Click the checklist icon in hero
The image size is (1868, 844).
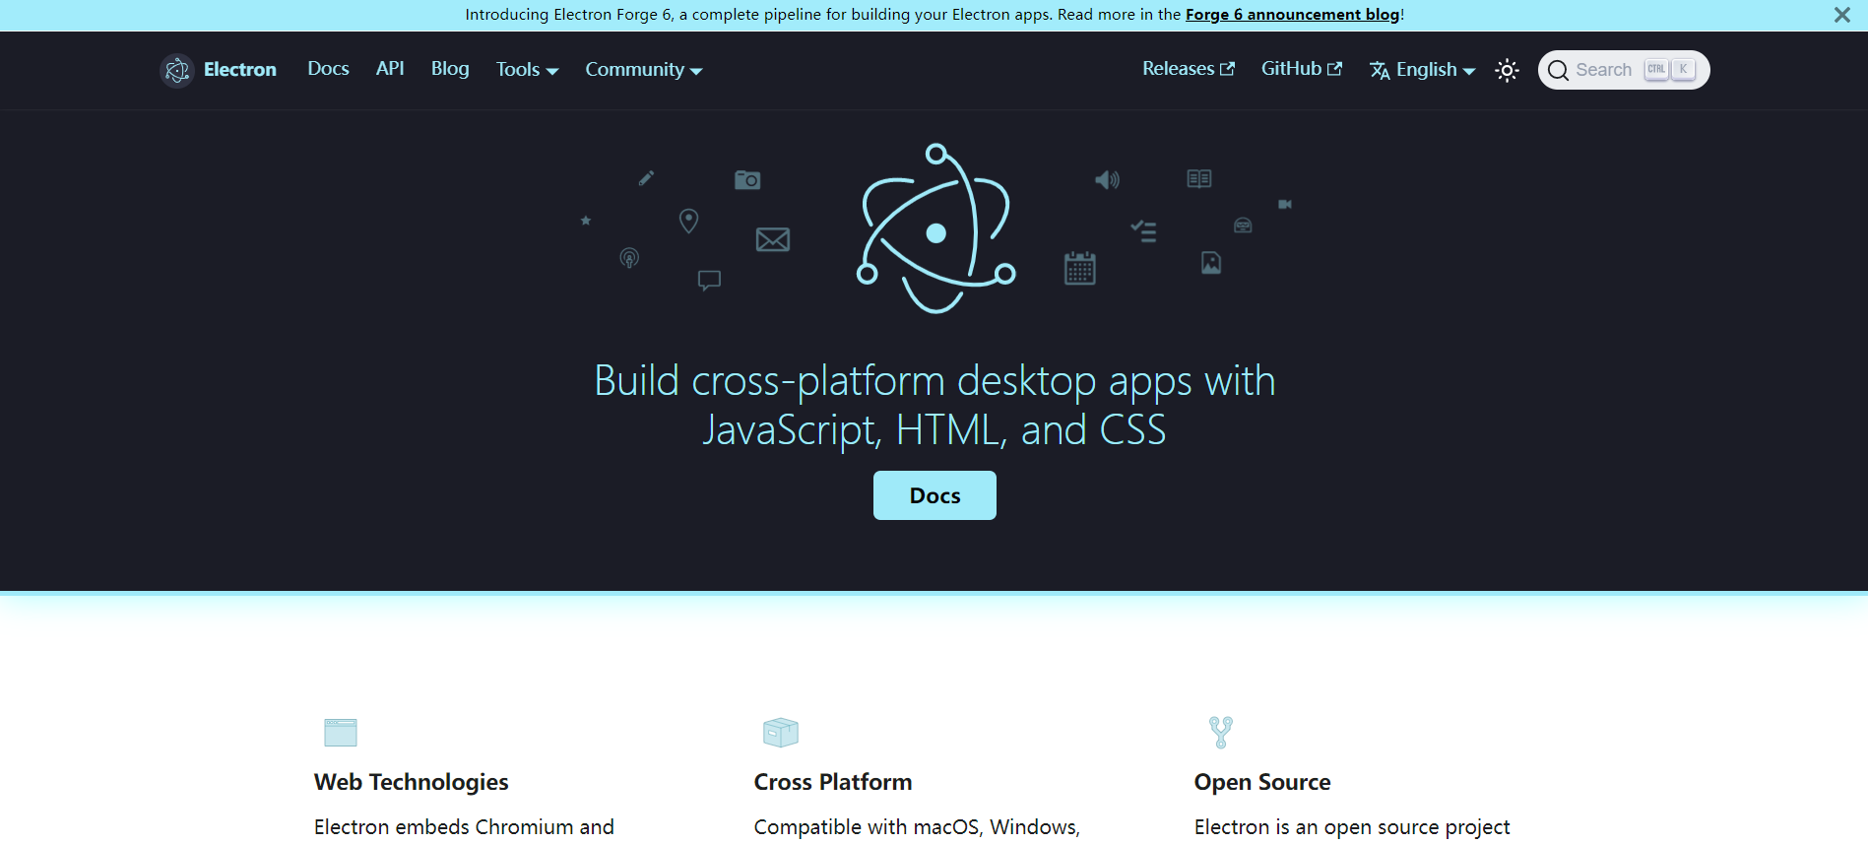tap(1143, 231)
